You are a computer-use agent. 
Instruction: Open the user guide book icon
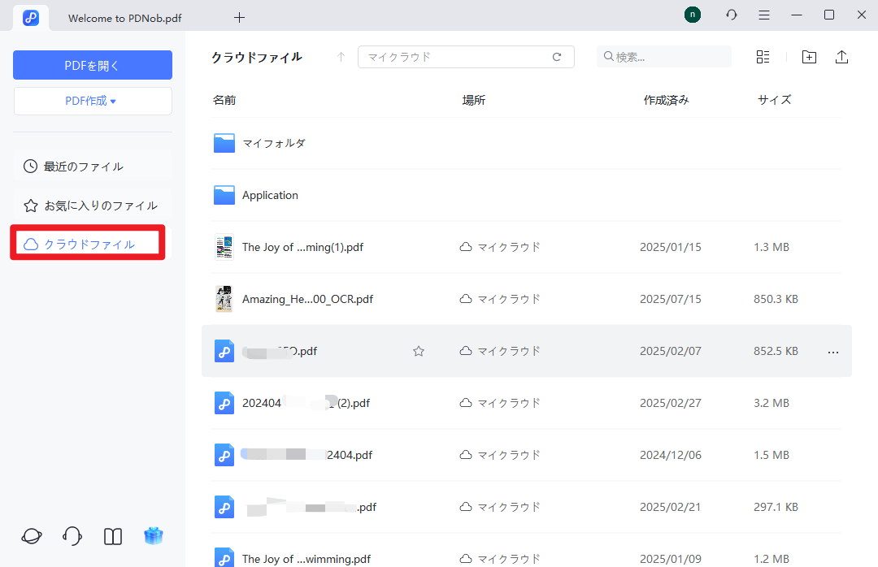coord(112,536)
